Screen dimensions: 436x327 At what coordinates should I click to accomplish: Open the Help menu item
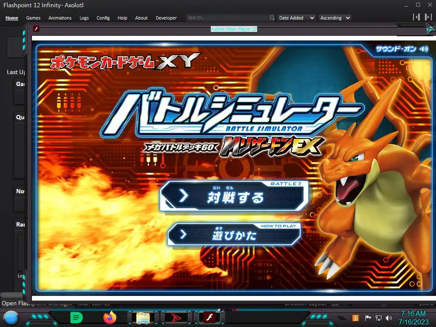[x=122, y=18]
